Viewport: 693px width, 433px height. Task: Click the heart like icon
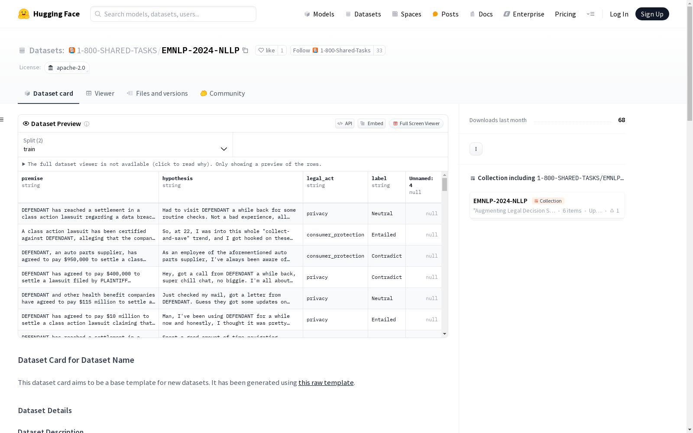click(261, 51)
